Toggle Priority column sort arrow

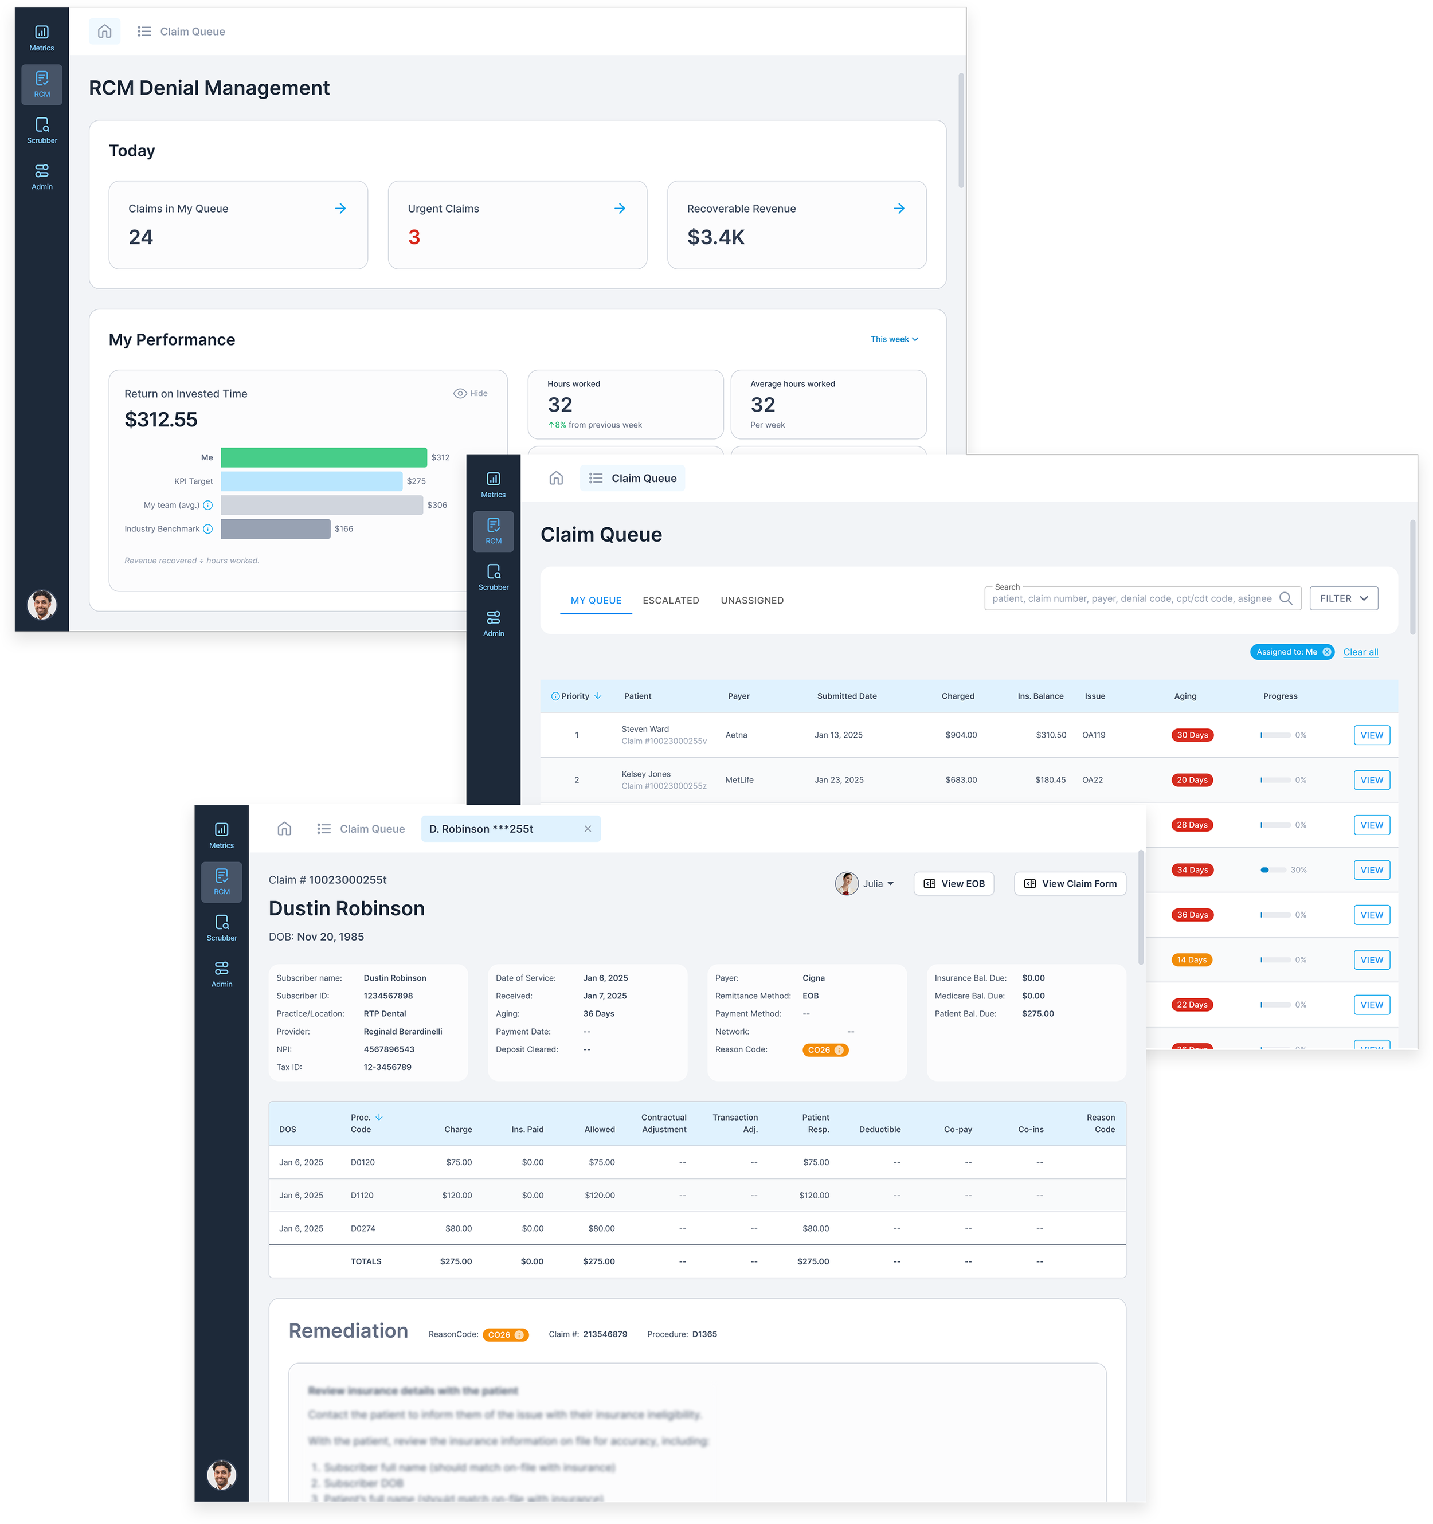[x=598, y=696]
